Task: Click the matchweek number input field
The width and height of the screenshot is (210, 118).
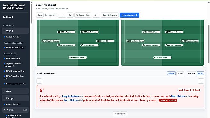Action: 62,15
